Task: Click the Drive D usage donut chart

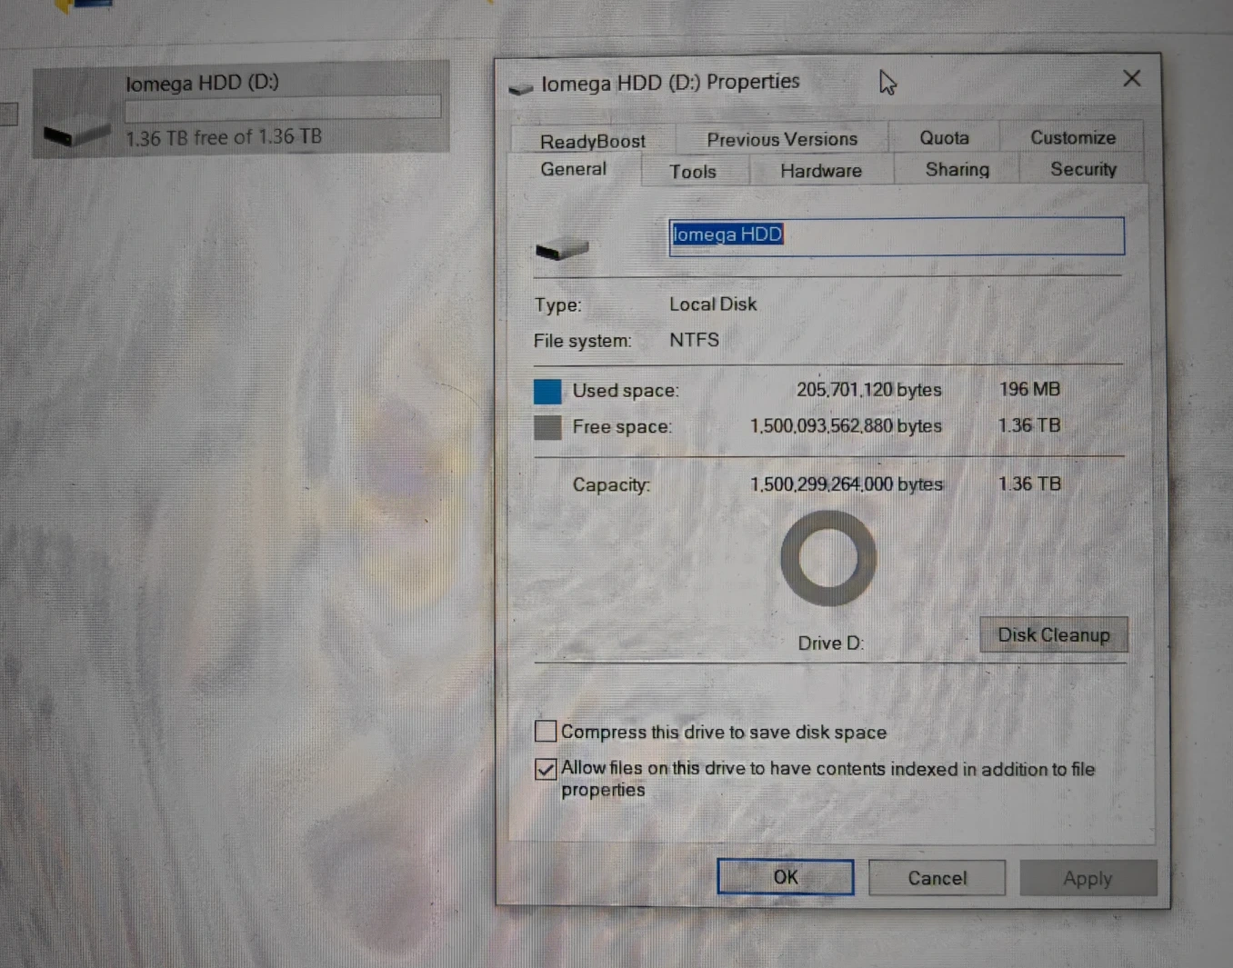Action: (828, 558)
